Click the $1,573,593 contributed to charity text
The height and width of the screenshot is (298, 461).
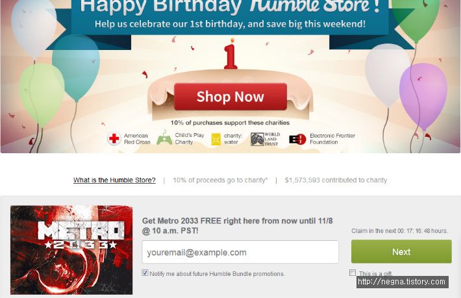click(x=336, y=180)
